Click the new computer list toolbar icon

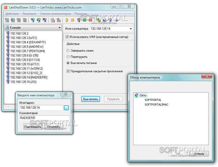(x=7, y=20)
